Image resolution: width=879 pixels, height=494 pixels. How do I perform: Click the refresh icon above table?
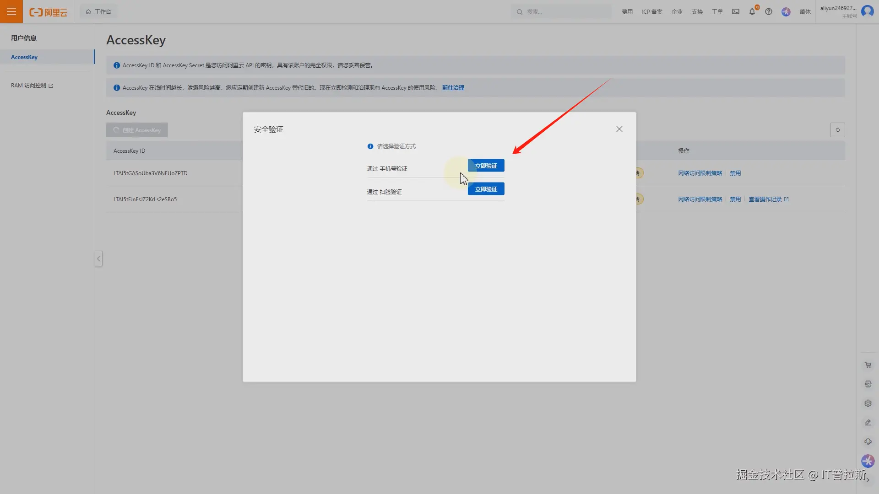[838, 130]
